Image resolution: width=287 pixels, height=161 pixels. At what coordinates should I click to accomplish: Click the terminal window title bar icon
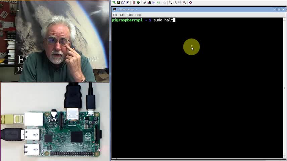[114, 9]
